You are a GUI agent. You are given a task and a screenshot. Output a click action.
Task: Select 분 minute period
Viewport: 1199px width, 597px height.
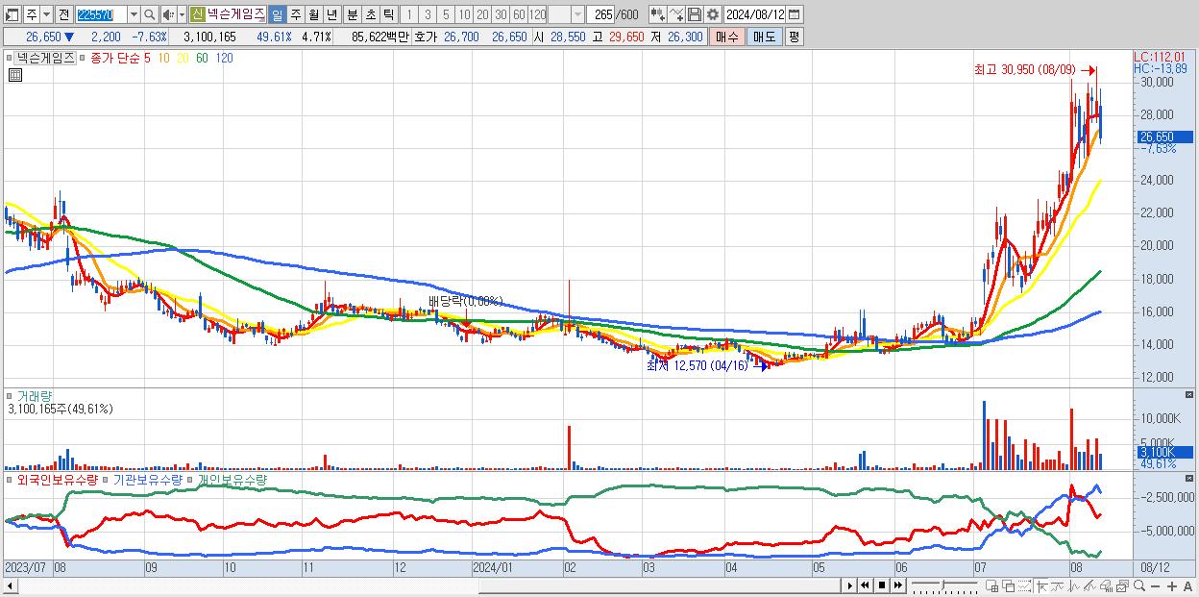(x=352, y=14)
